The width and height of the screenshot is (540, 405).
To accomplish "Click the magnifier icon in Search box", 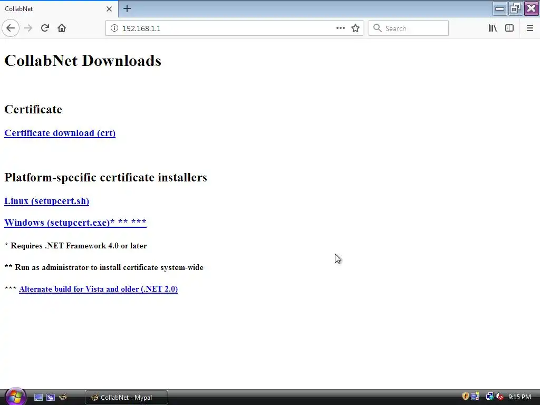I will pos(377,28).
